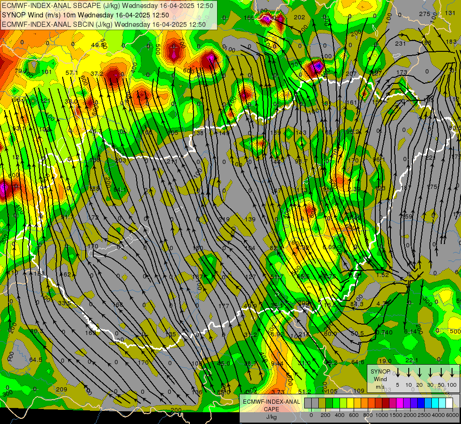Pick the bright magenta CAPE legend swatch

(400, 403)
